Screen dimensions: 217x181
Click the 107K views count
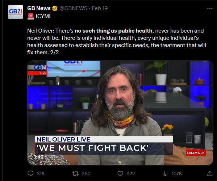tap(177, 173)
